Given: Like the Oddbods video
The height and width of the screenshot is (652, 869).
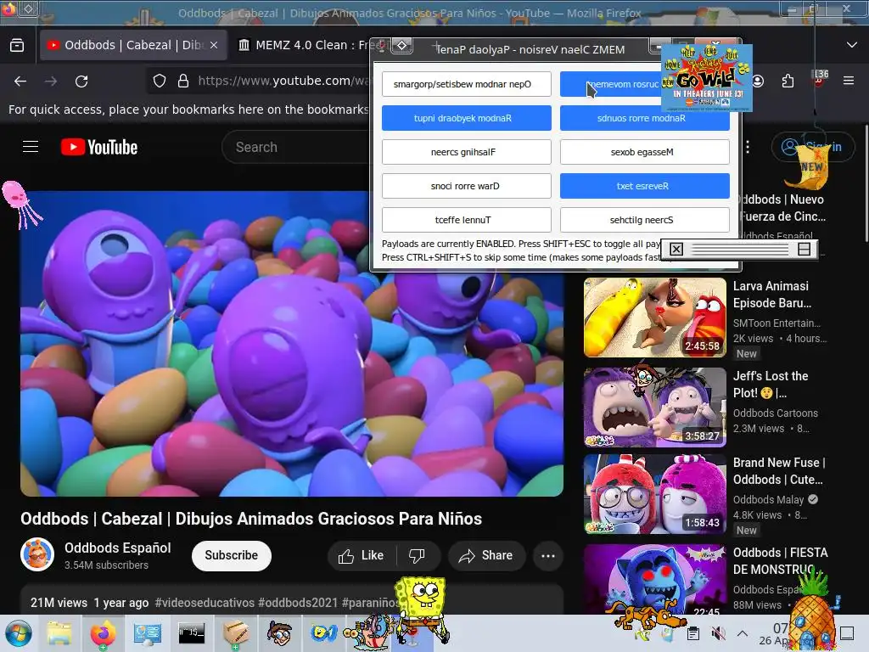Looking at the screenshot, I should coord(362,555).
